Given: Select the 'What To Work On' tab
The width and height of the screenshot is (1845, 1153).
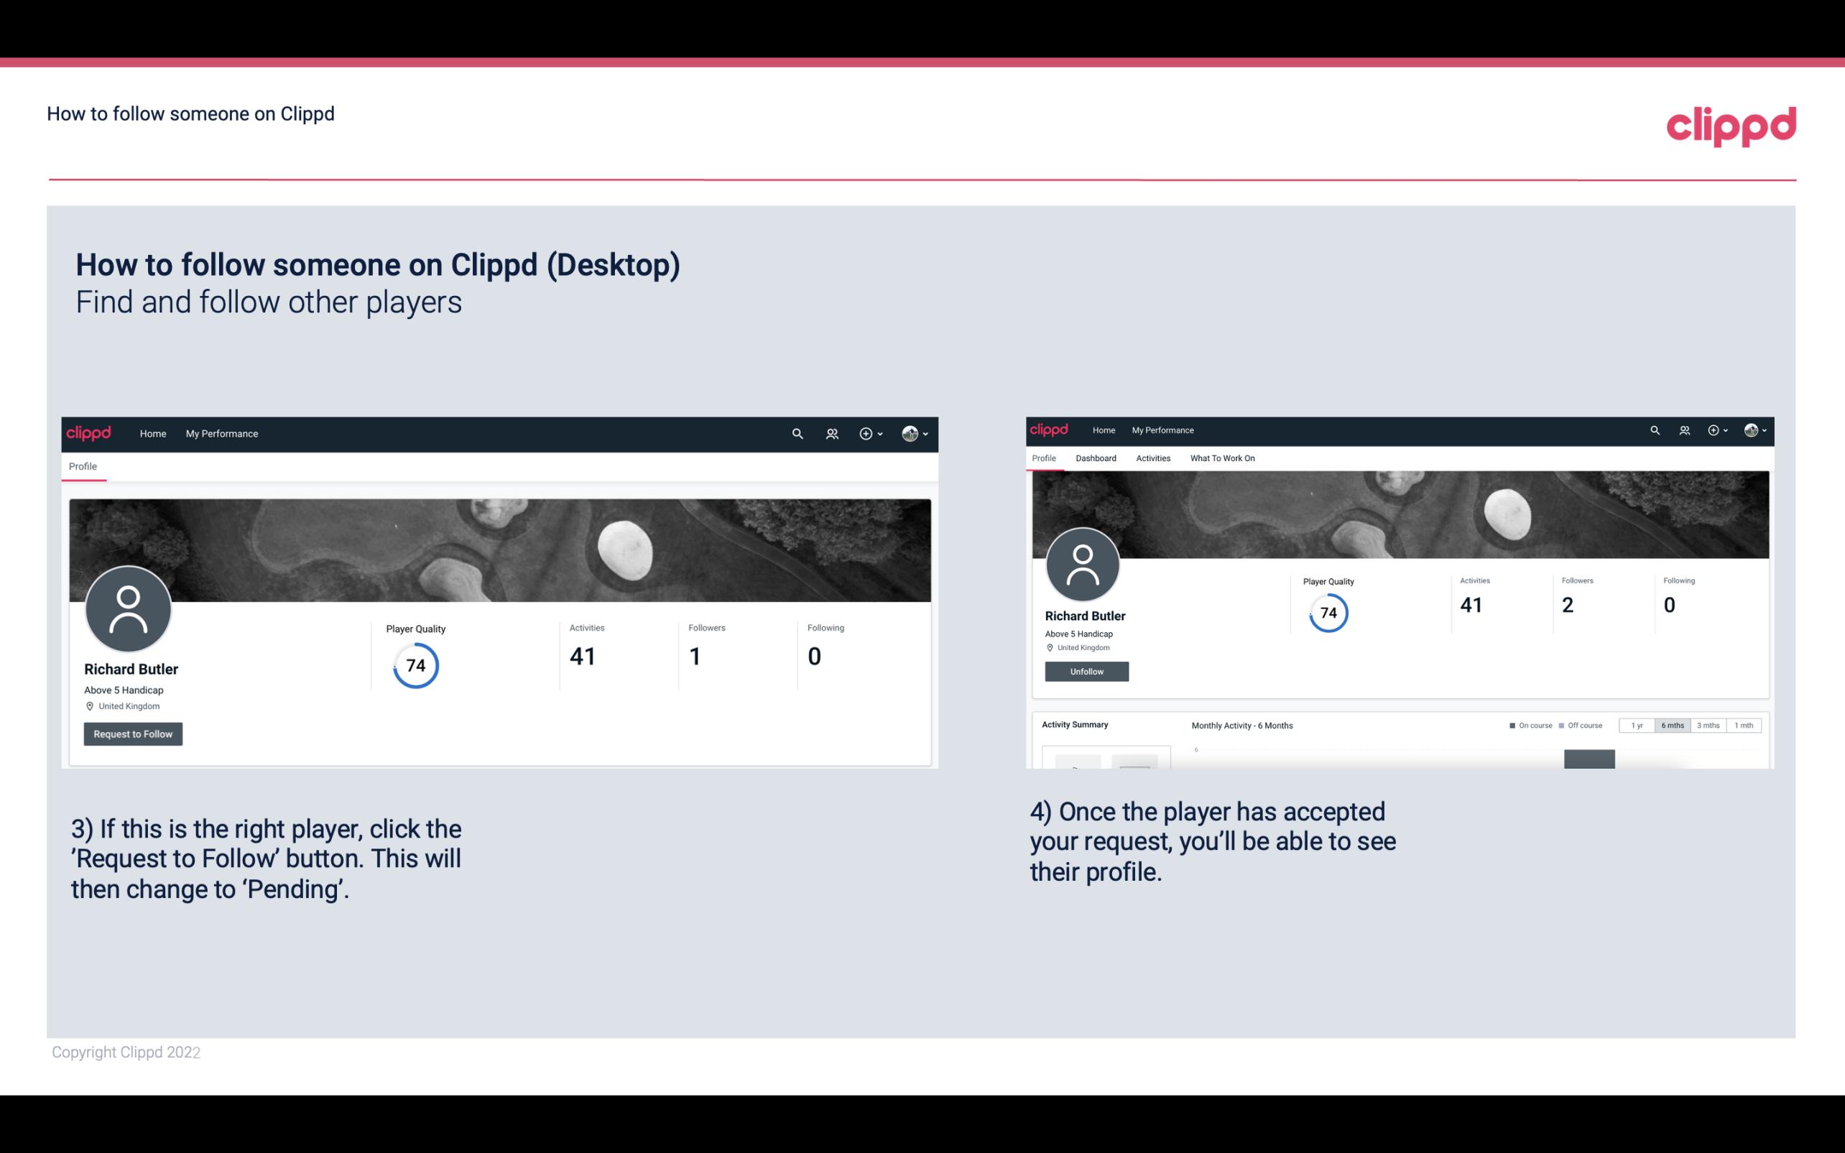Looking at the screenshot, I should [x=1222, y=458].
